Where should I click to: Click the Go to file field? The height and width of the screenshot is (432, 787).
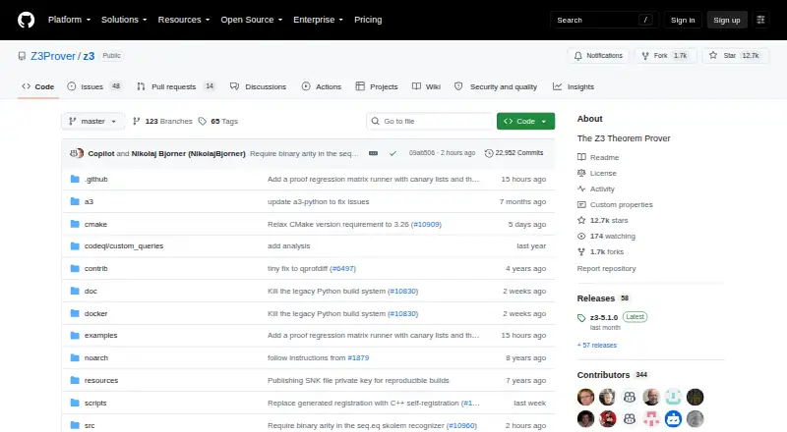tap(430, 122)
